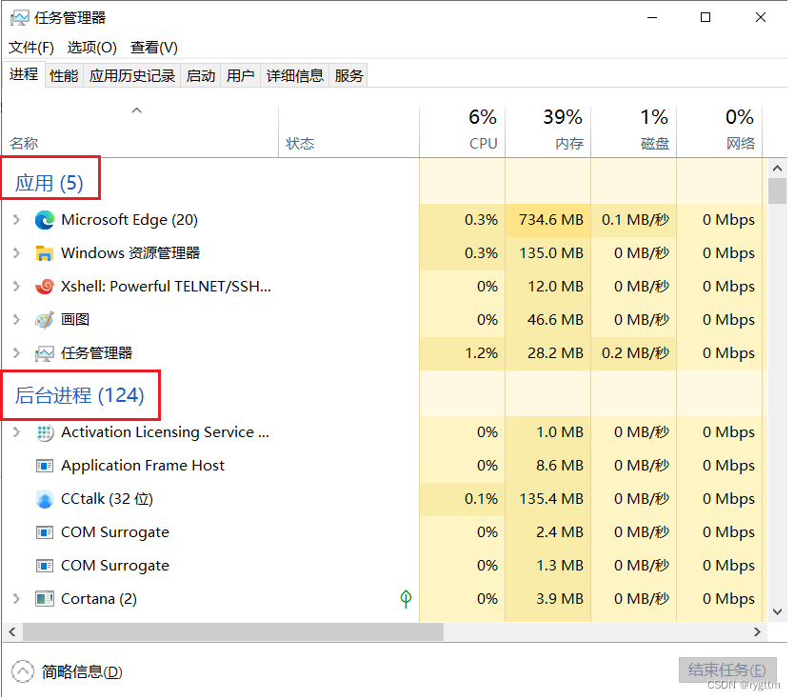Screen dimensions: 795x700
Task: Open the 查看(V) menu
Action: tap(153, 48)
